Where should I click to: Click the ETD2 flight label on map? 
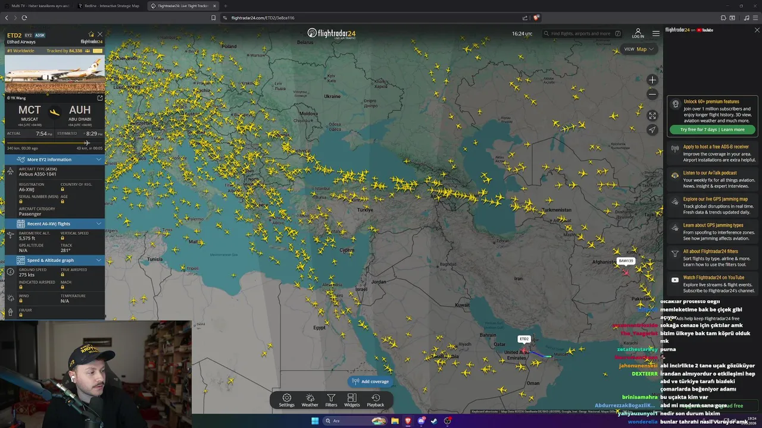(524, 339)
